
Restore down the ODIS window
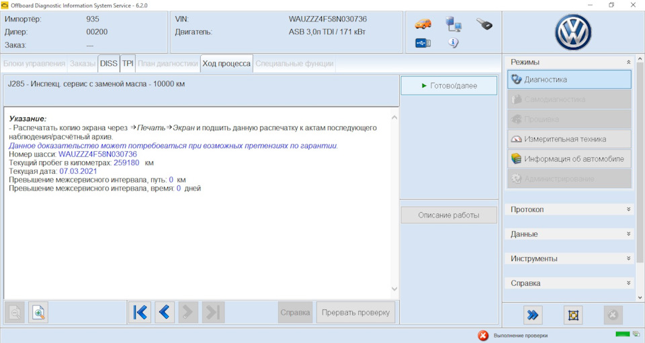(x=611, y=5)
